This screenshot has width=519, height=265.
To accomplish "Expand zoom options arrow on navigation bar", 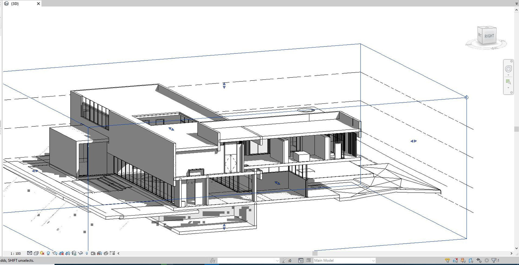I will 508,88.
